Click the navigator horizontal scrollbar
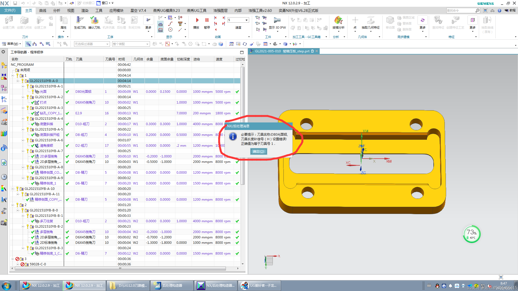518x291 pixels. (x=120, y=269)
